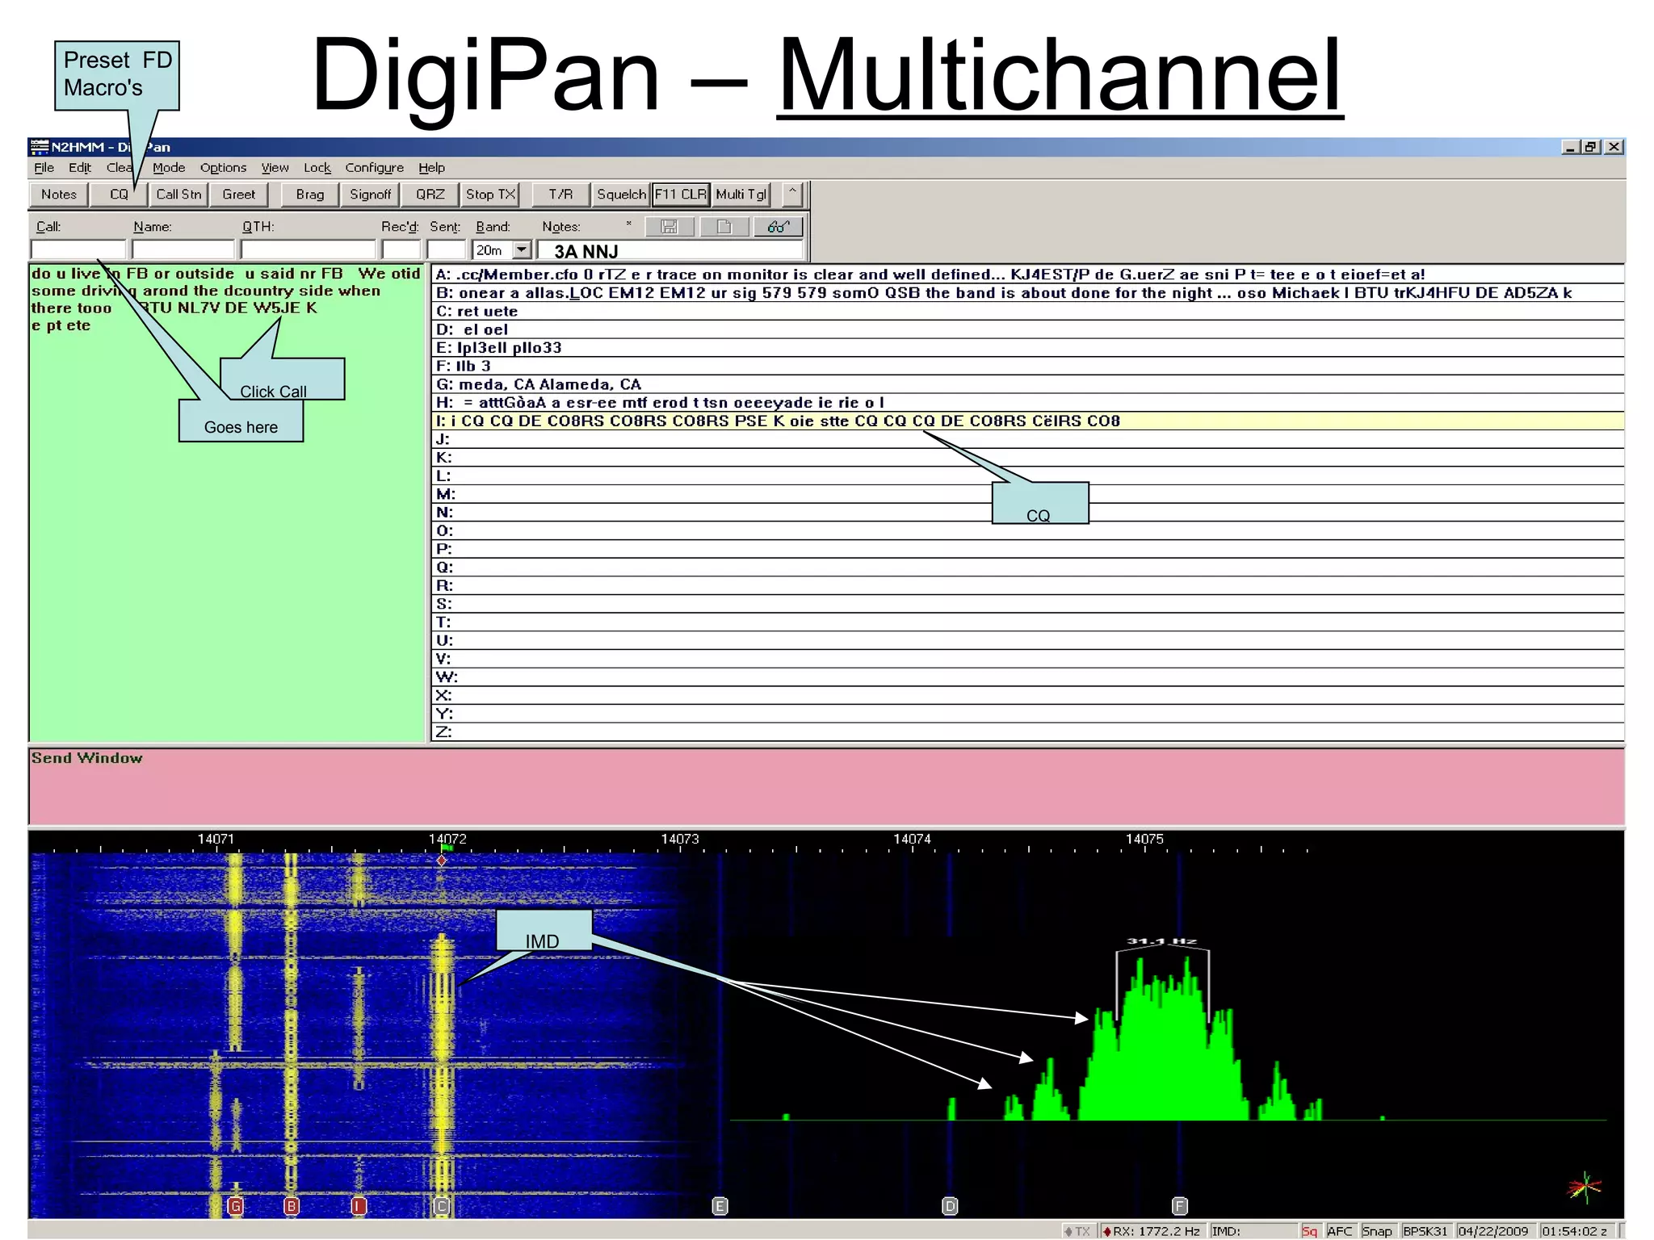Click the glasses search log icon

coord(778,227)
